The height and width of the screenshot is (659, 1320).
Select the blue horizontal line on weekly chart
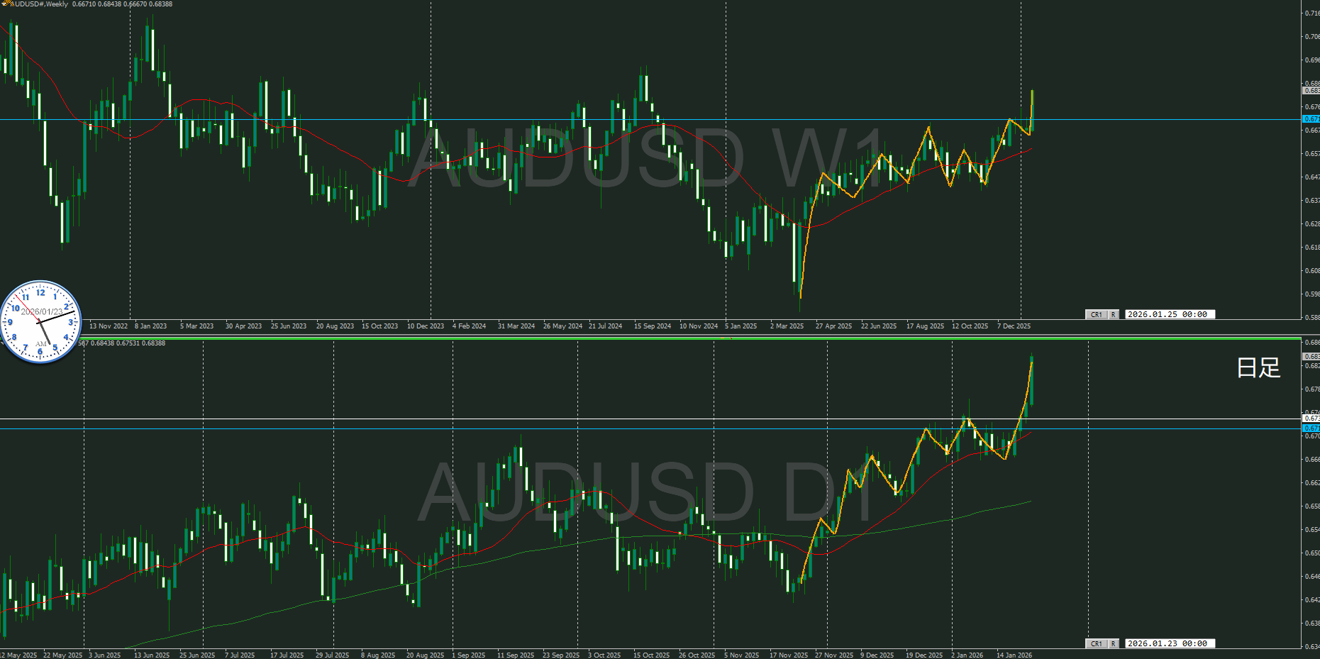(567, 119)
